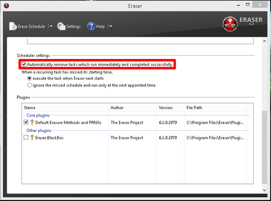271x201 pixels.
Task: Sort plugins by Version column header
Action: (171, 108)
